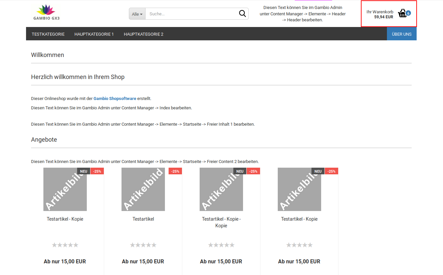Open Hauptkategorie 2 menu
Image resolution: width=443 pixels, height=275 pixels.
tap(144, 34)
